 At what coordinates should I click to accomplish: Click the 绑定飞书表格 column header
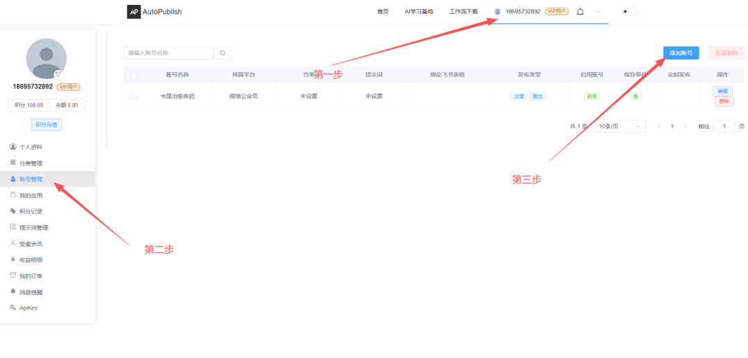pos(447,75)
